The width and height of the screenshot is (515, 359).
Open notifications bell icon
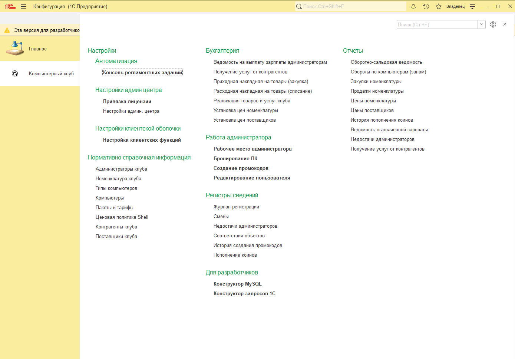pos(413,7)
